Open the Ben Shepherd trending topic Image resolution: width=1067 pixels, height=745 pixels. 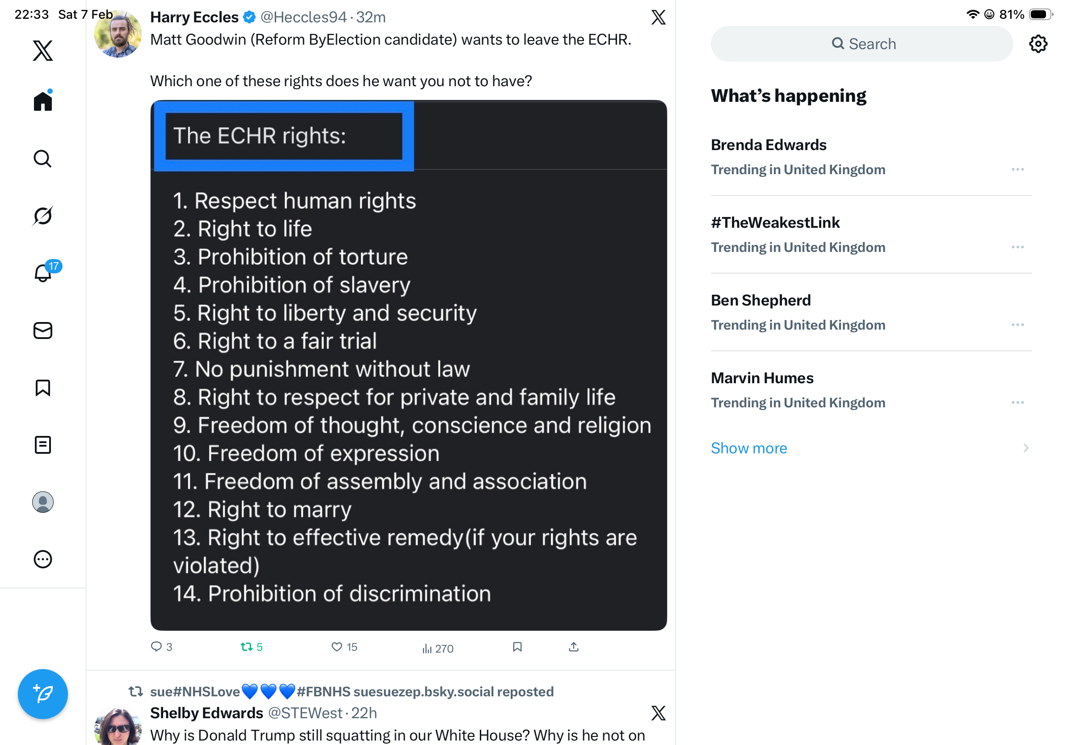761,301
